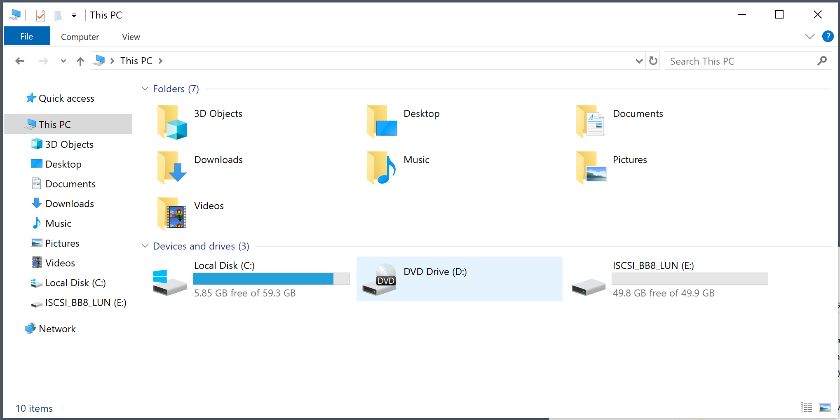Open the Videos folder icon in Folders
The height and width of the screenshot is (420, 840).
[172, 214]
